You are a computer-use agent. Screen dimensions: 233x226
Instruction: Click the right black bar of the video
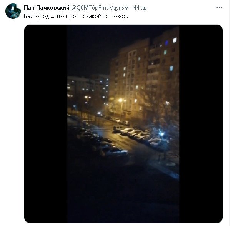[201, 124]
